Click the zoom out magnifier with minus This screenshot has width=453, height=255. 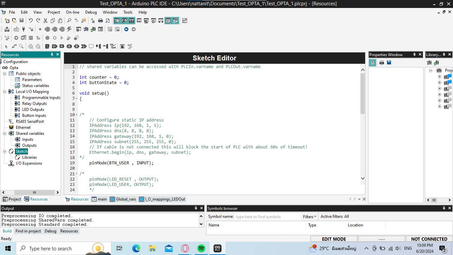coord(38,46)
